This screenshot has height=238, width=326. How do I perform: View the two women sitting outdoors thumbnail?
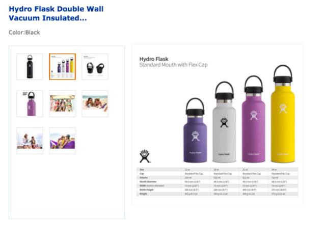[x=30, y=141]
